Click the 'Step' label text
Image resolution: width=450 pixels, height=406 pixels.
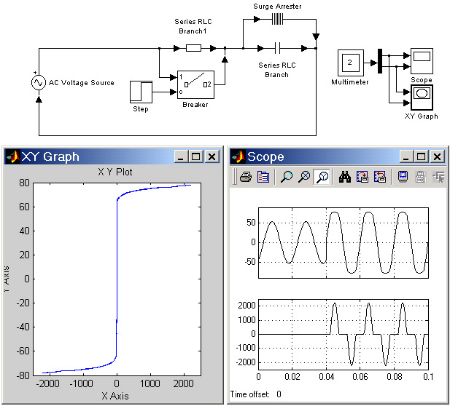[x=141, y=109]
